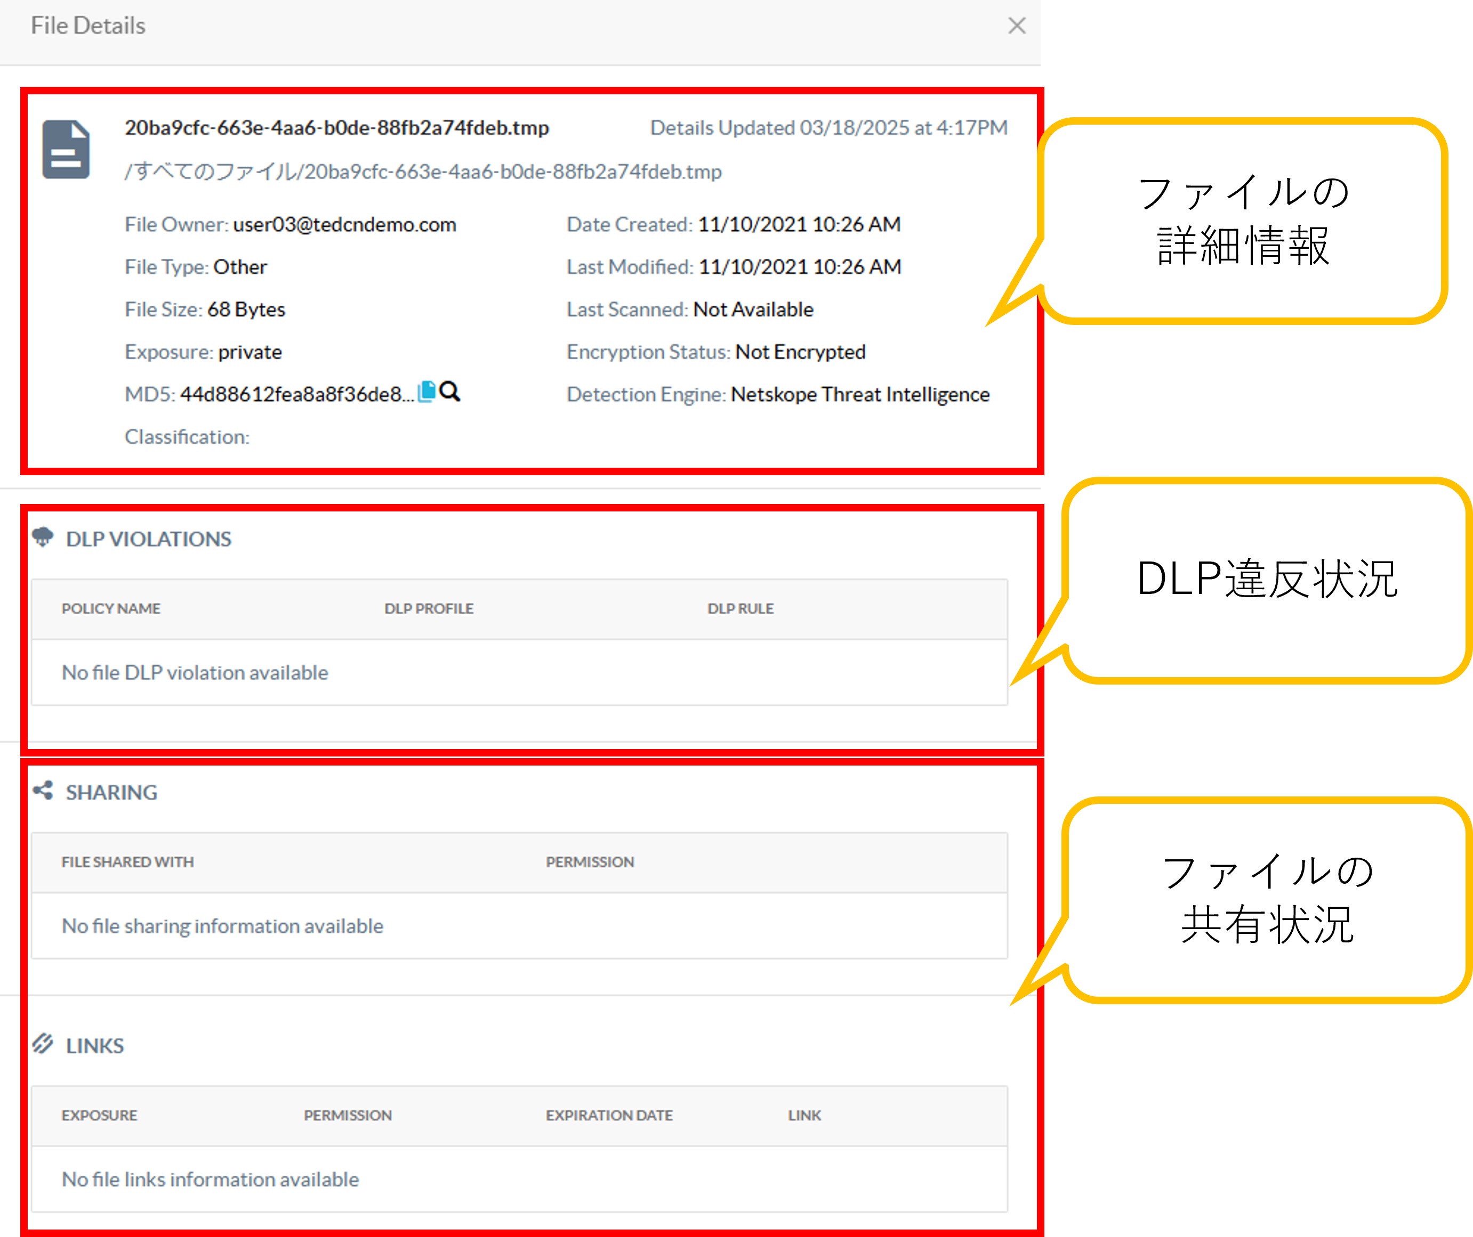Click the DLP Violations cloud icon
Image resolution: width=1473 pixels, height=1237 pixels.
click(43, 537)
